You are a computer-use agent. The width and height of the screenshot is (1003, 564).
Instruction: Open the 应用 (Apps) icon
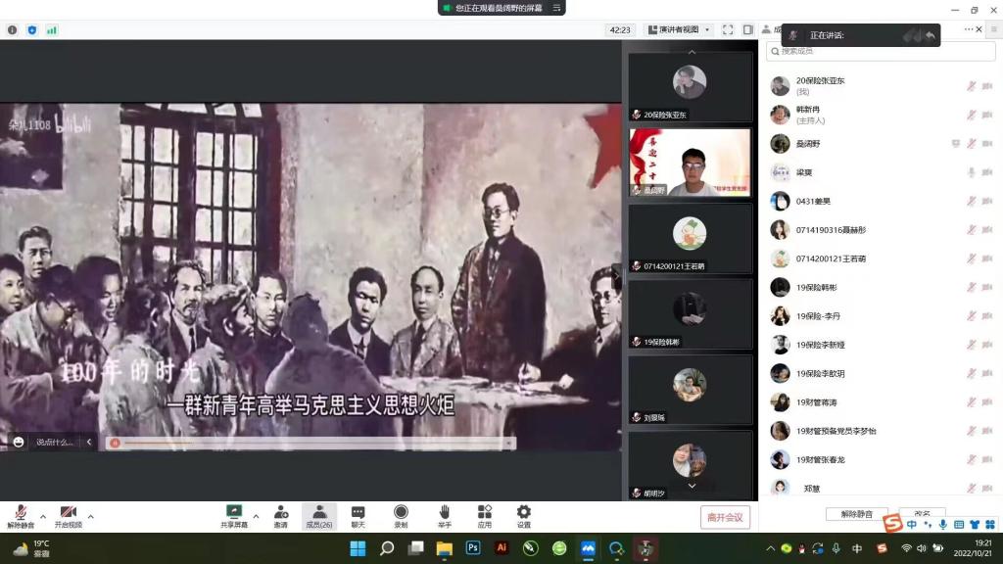coord(484,516)
